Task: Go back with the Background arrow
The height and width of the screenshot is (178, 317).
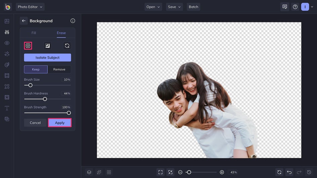Action: pos(24,21)
